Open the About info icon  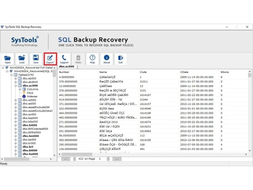click(107, 59)
